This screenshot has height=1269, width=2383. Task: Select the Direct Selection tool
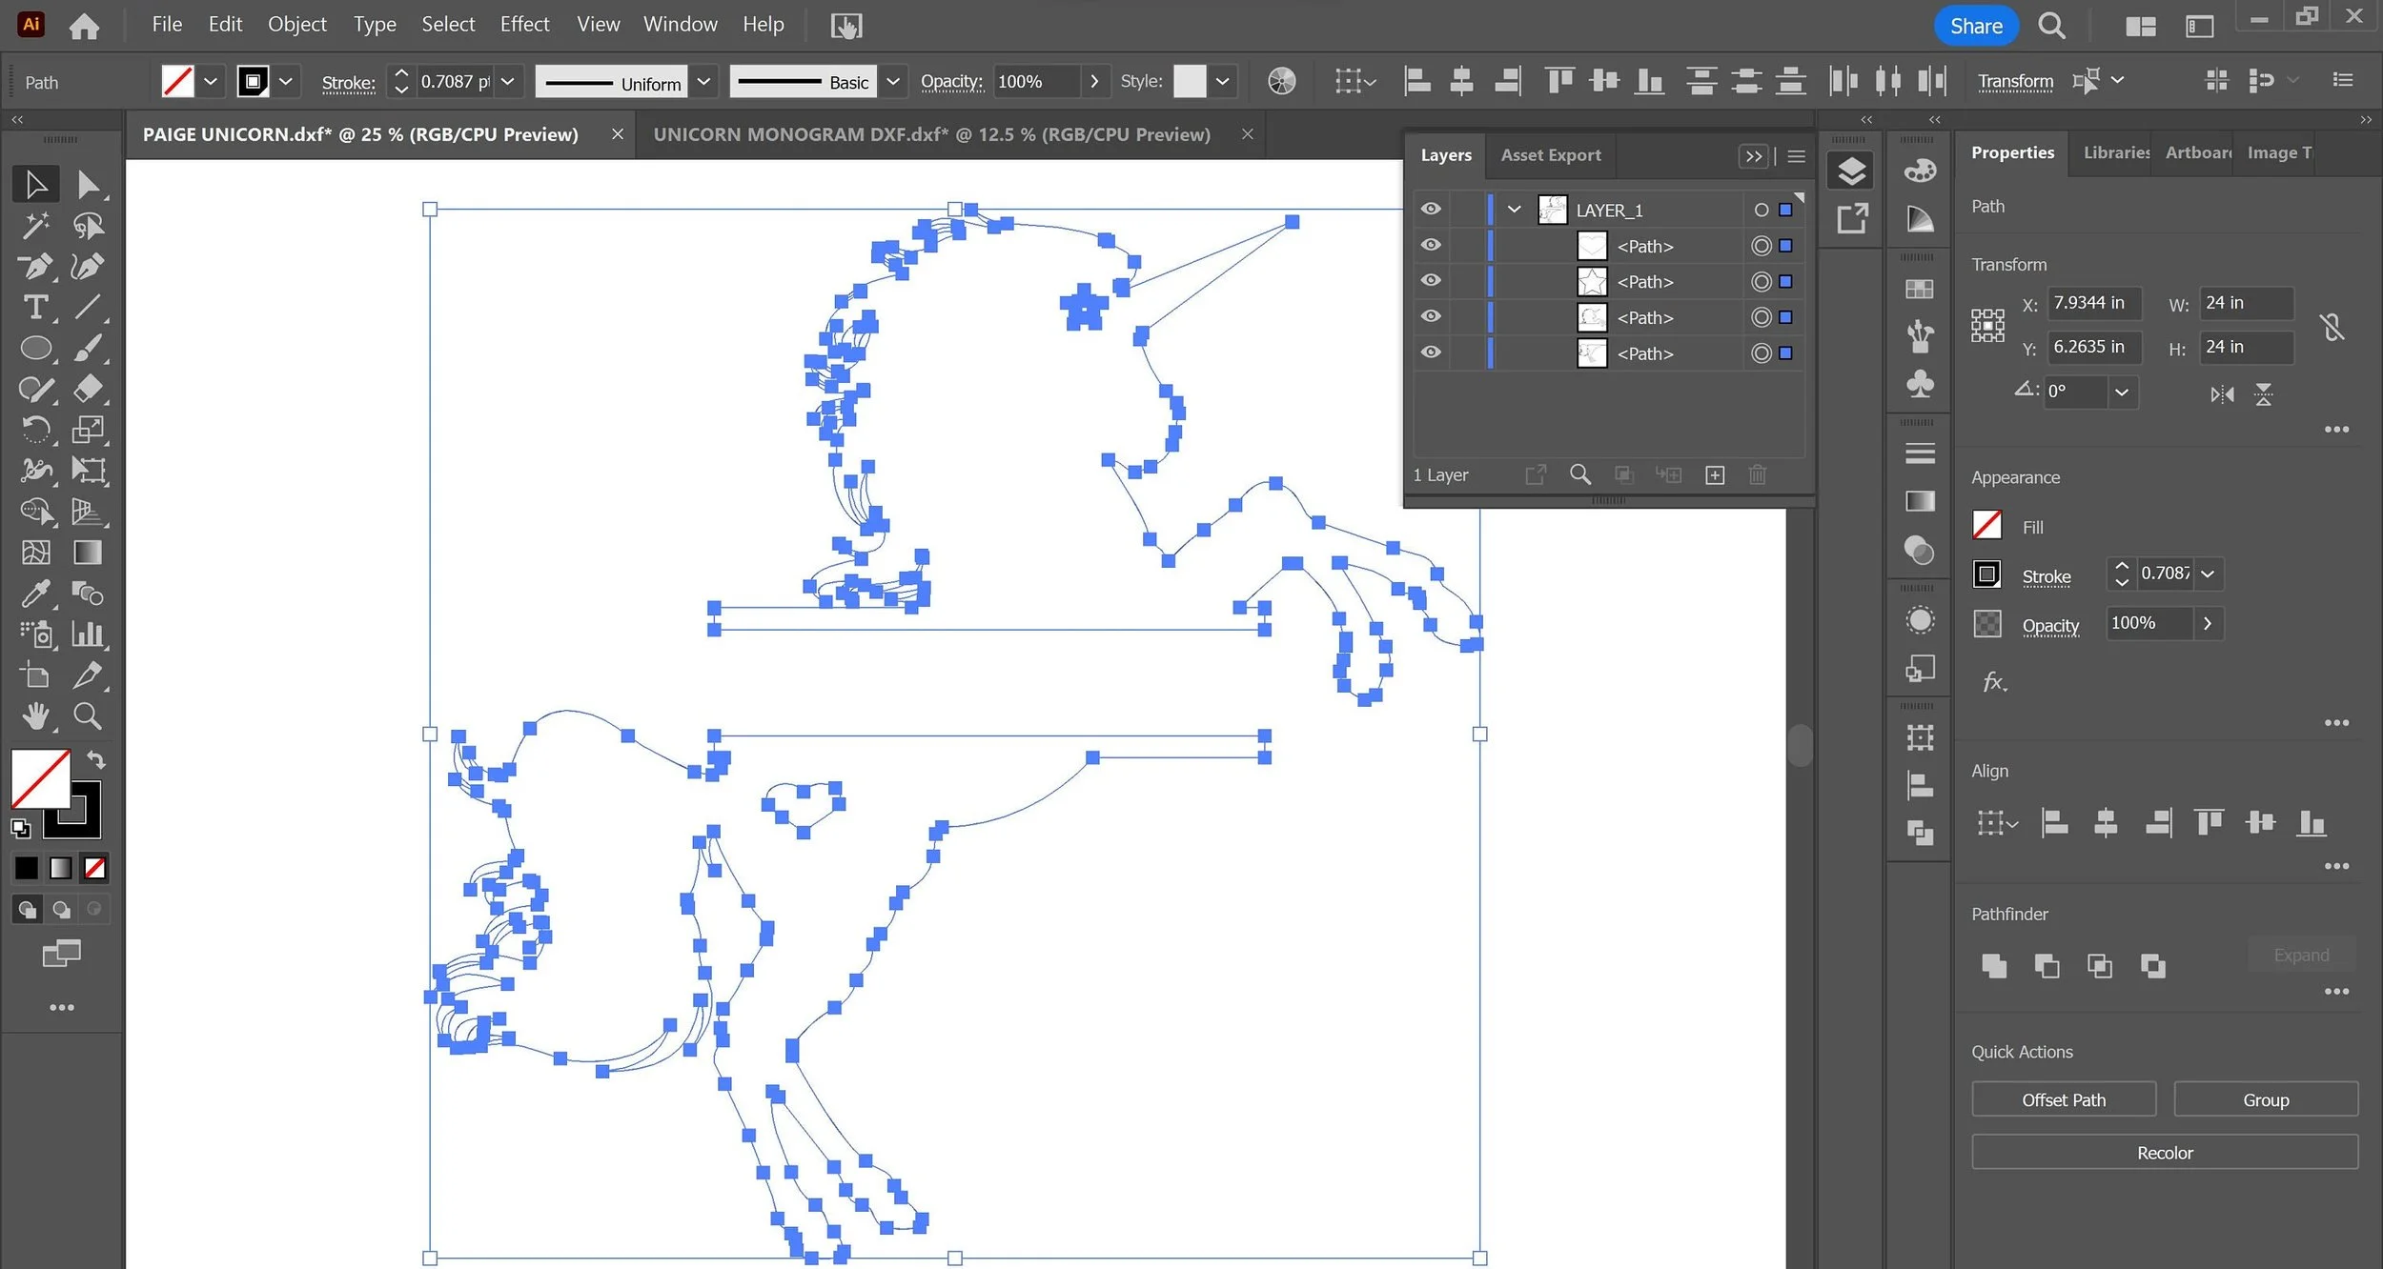point(88,184)
